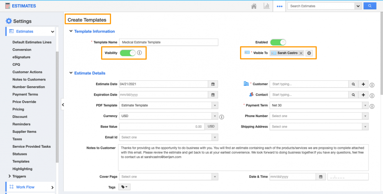Image resolution: width=383 pixels, height=194 pixels.
Task: Remove Sarah Castro from Visible To
Action: (301, 53)
